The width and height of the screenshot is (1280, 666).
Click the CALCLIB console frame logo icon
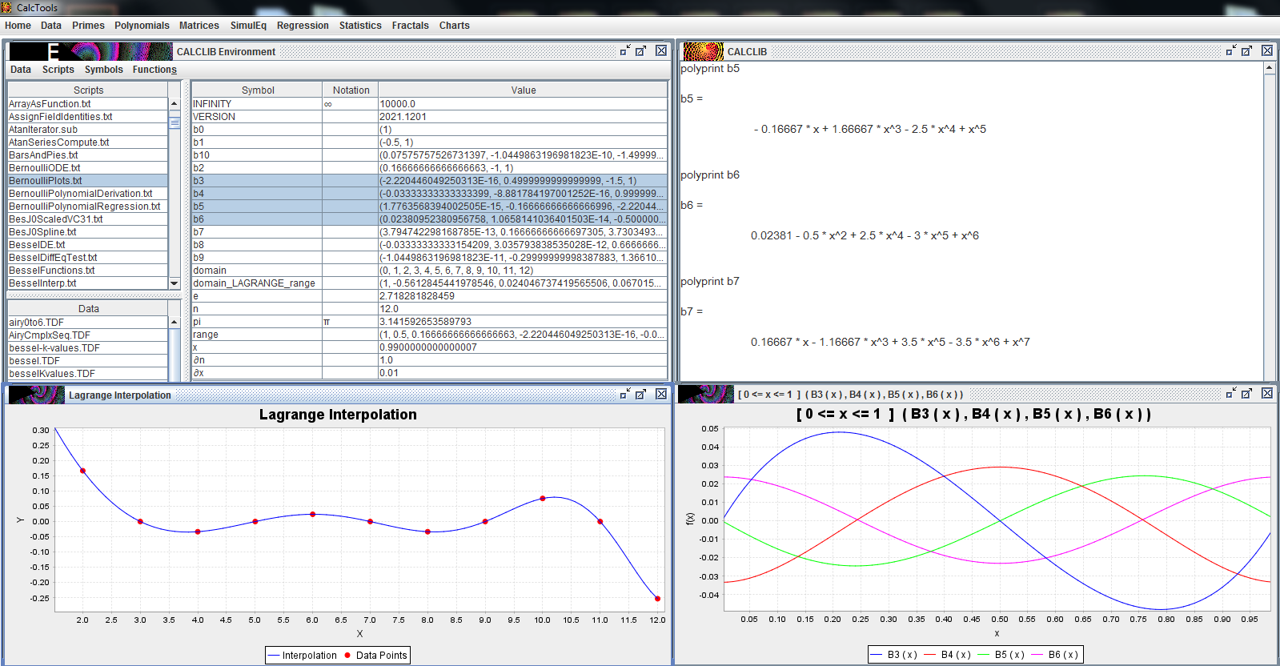point(703,51)
